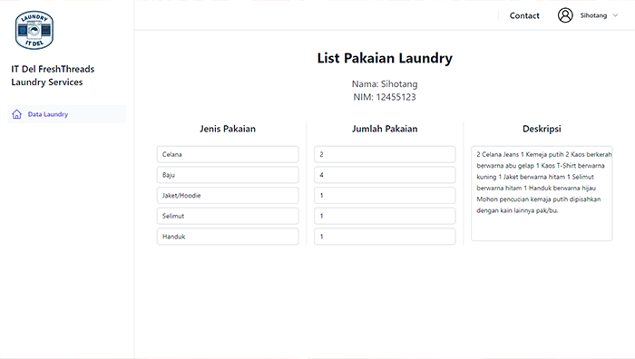Click the Sihotang username in the header
The image size is (635, 359).
tap(593, 15)
